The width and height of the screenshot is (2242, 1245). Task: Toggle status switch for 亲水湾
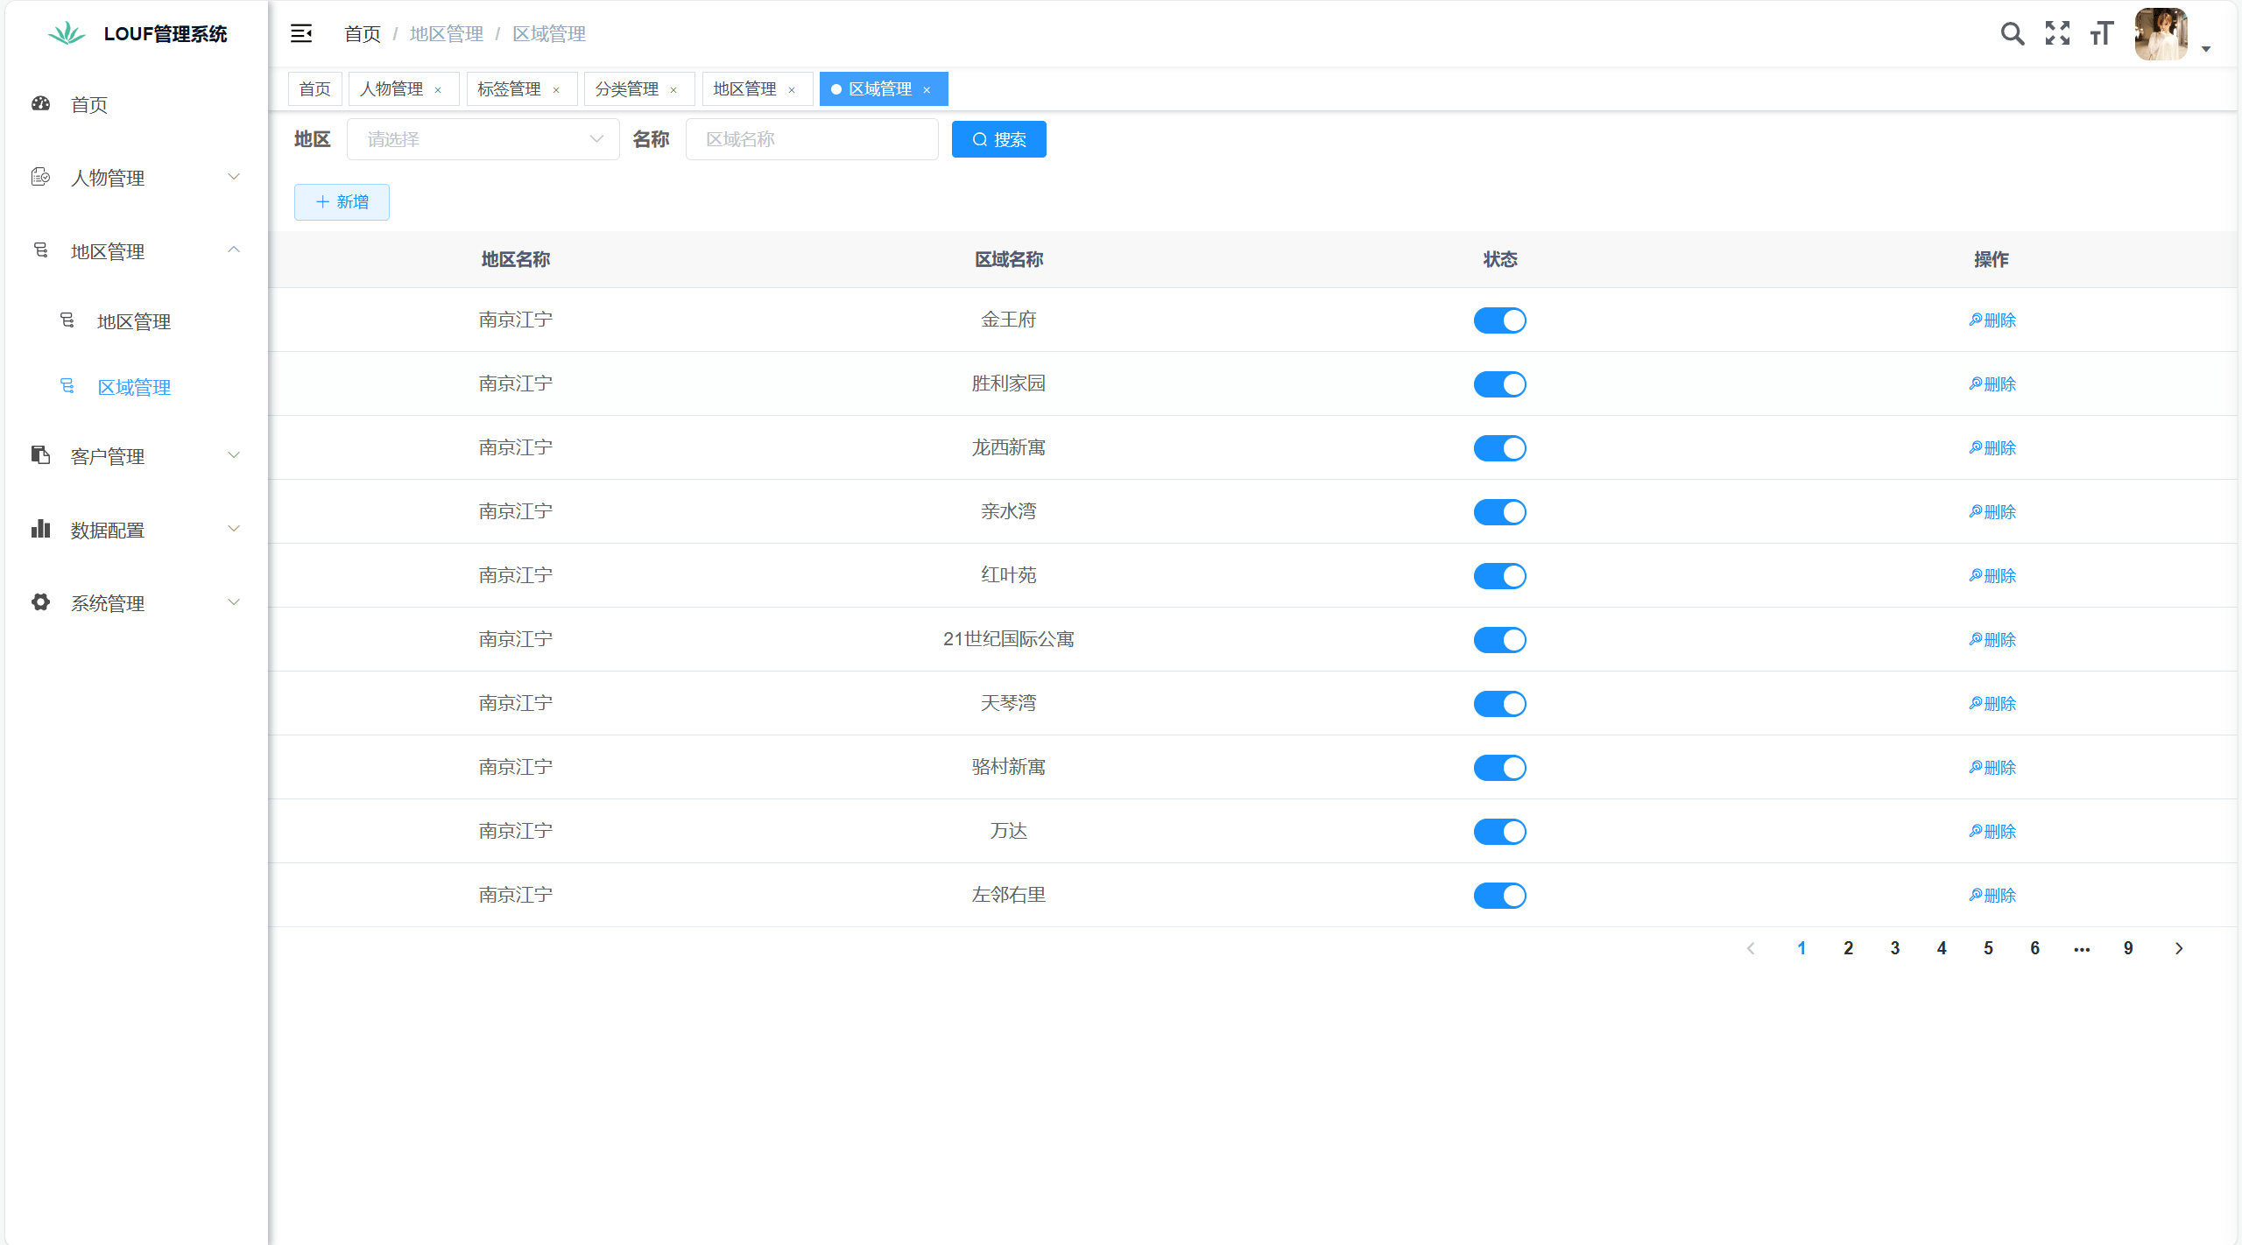pos(1499,512)
